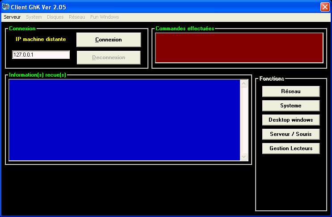Click the Deconnexion button
The image size is (332, 217).
109,57
